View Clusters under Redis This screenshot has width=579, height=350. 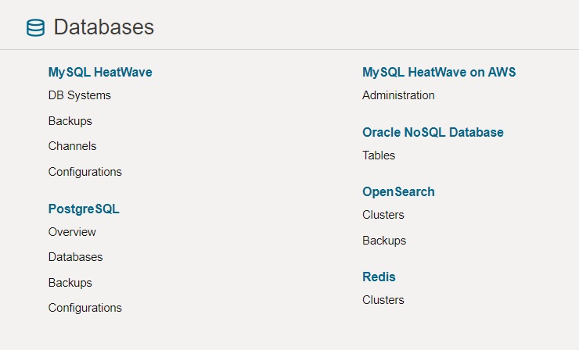click(383, 300)
